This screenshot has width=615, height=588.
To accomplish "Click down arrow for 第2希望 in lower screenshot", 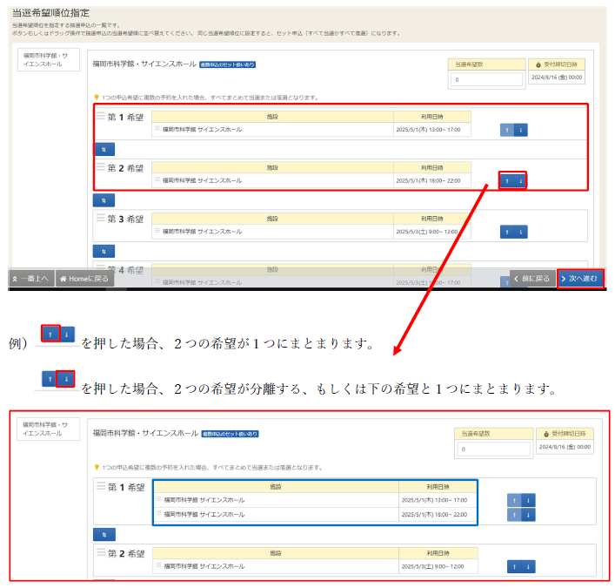I will coord(528,567).
